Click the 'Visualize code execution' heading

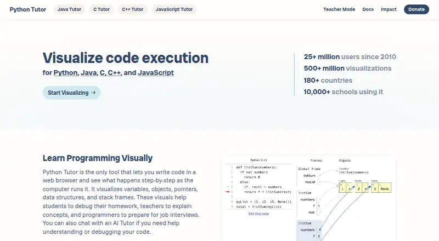(126, 58)
